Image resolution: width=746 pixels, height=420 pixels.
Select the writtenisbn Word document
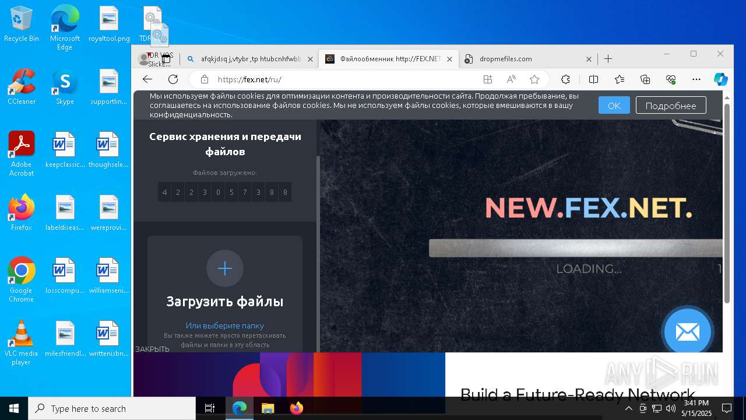[x=109, y=339]
